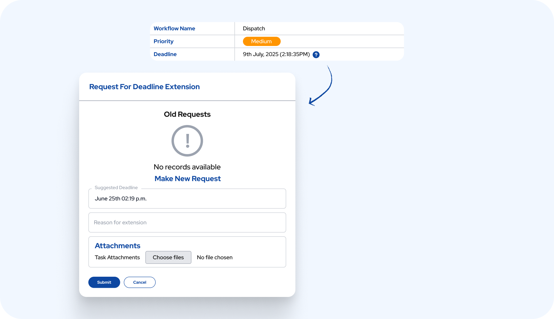The width and height of the screenshot is (554, 319).
Task: Select the Dispatch workflow value
Action: coord(254,28)
